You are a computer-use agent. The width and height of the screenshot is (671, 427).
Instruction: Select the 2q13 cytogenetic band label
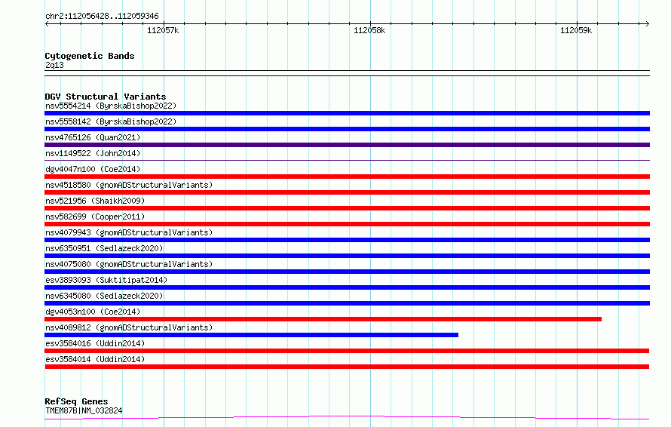pyautogui.click(x=54, y=65)
